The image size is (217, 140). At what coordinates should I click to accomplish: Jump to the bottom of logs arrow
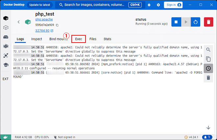[208, 128]
